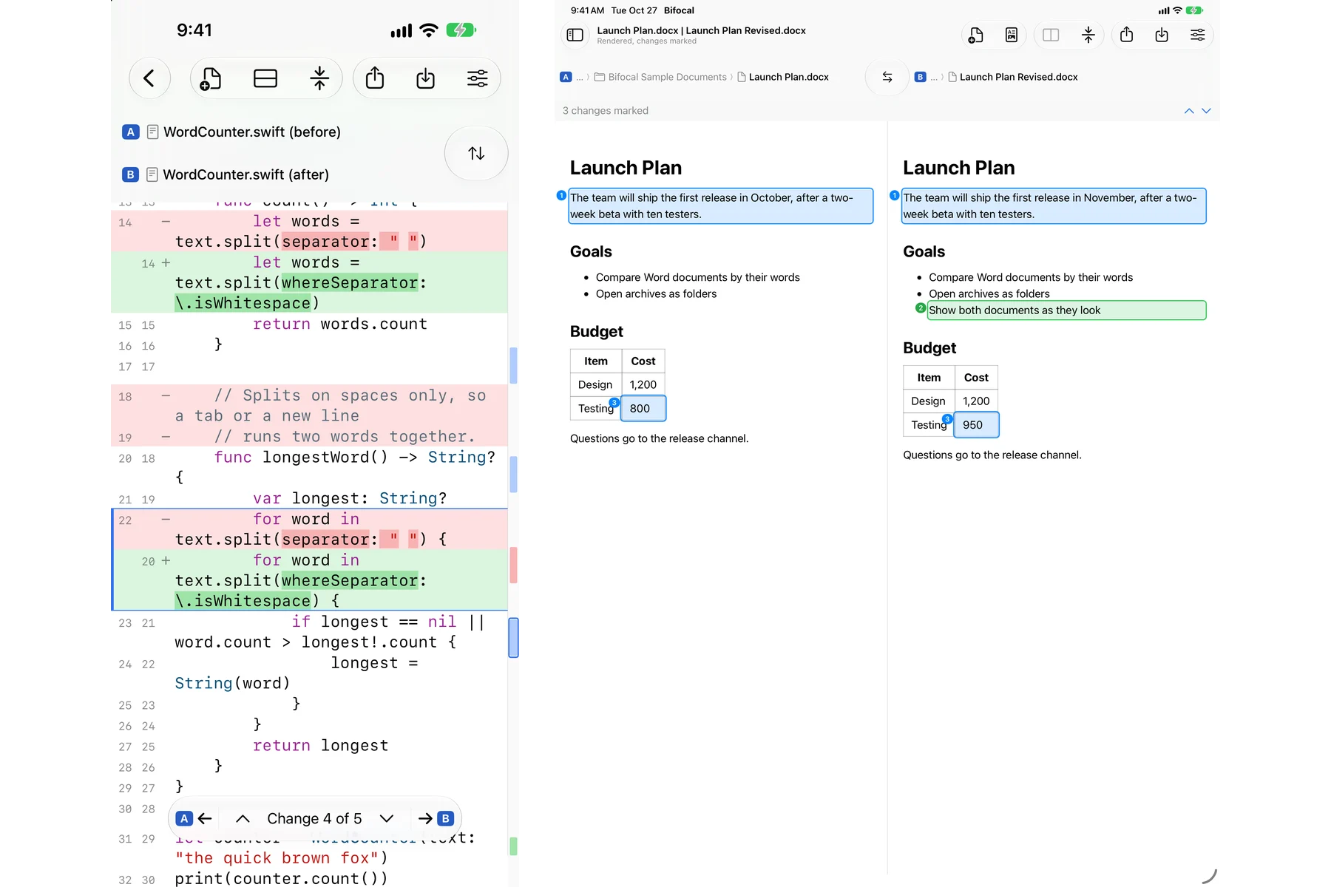Viewport: 1331px width, 887px height.
Task: Click the outlined blue viewport marker in minimap
Action: coord(513,637)
